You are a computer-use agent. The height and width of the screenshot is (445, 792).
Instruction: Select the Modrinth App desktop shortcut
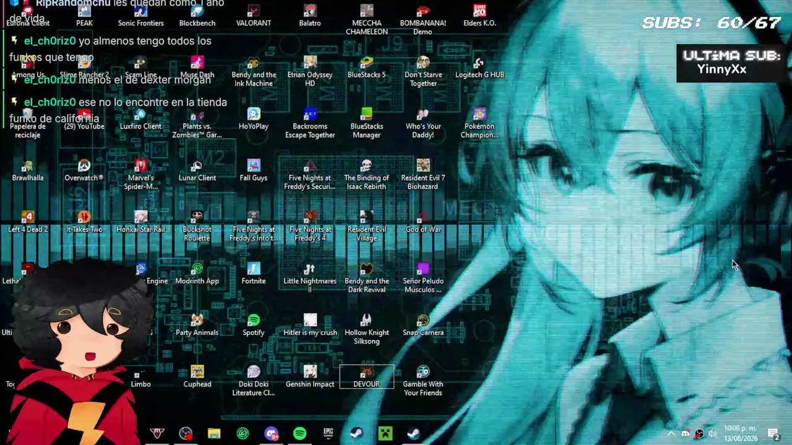[x=197, y=274]
